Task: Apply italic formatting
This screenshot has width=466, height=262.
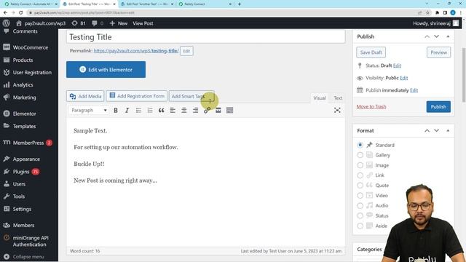Action: (127, 110)
